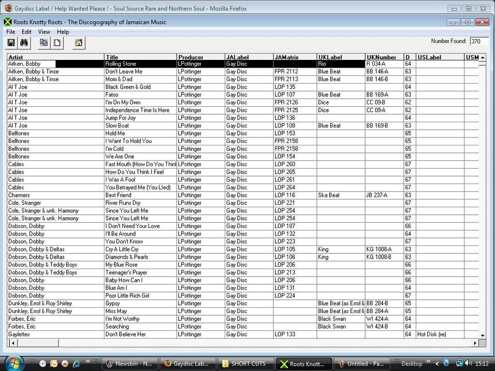Open the View menu
This screenshot has height=371, width=495.
point(44,32)
